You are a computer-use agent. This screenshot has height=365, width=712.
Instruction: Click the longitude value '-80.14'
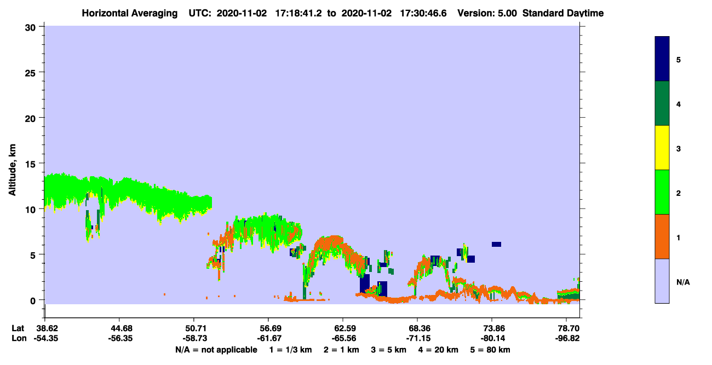tap(492, 338)
